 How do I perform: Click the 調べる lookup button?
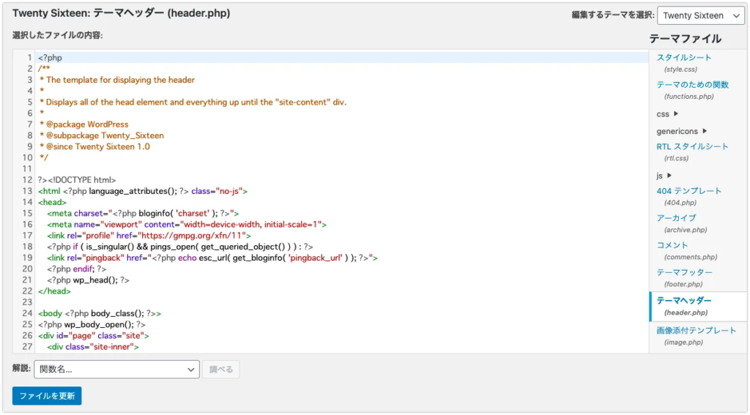coord(220,370)
